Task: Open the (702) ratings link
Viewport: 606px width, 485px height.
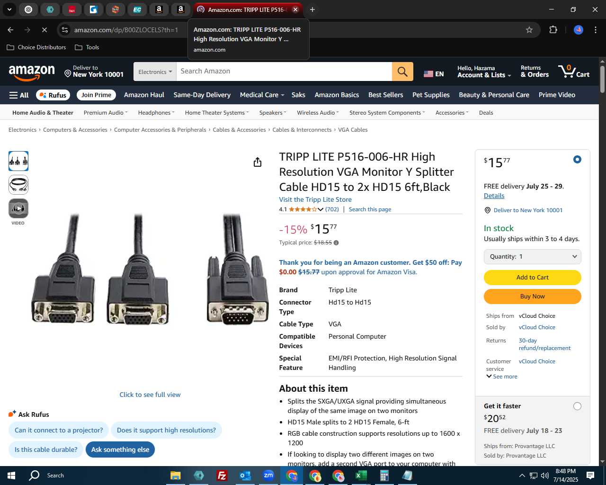Action: (332, 209)
